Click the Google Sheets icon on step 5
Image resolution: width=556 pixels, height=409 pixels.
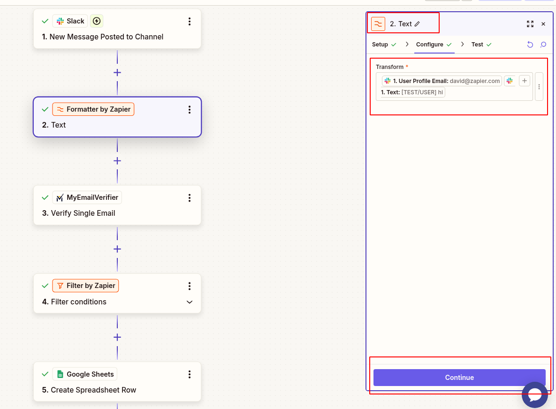60,374
